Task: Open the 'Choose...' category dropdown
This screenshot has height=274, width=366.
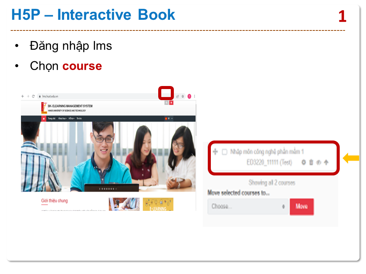Action: click(248, 206)
